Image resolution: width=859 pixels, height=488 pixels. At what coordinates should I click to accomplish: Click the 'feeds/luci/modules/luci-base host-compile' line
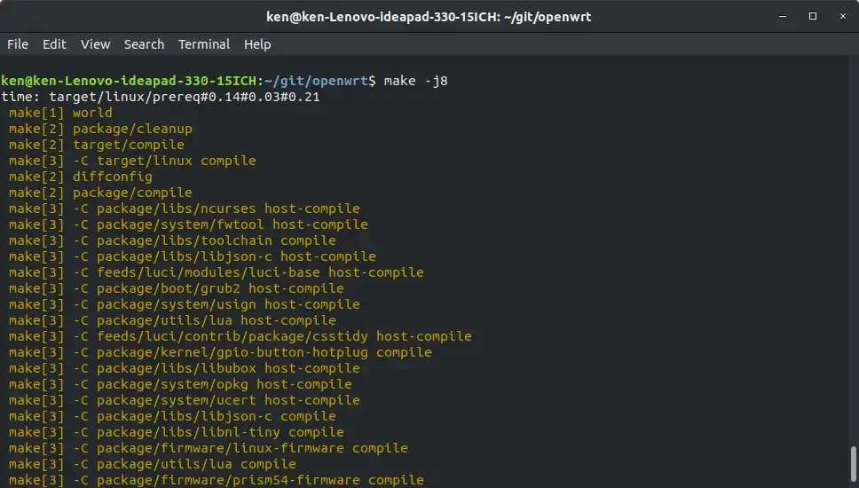[216, 272]
